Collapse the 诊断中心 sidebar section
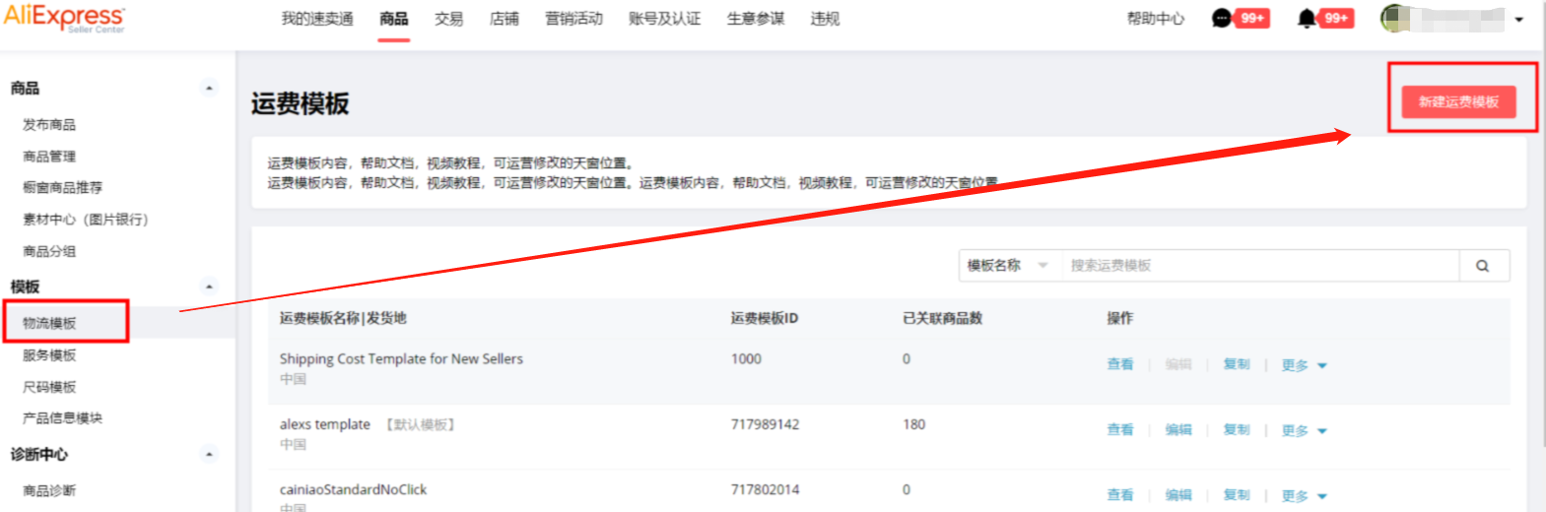1546x512 pixels. pyautogui.click(x=209, y=454)
